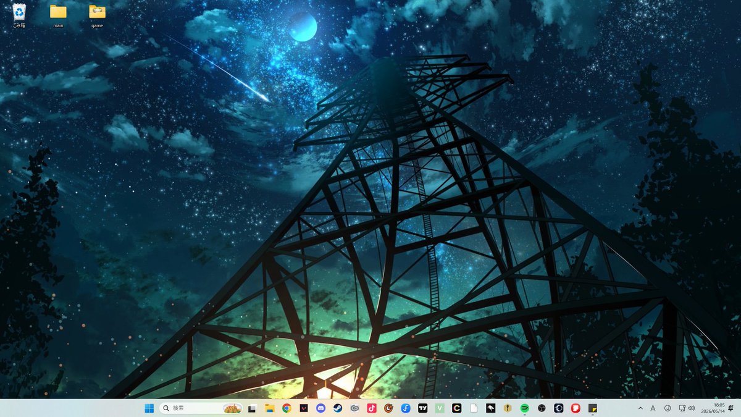
Task: Open the TikTok app on taskbar
Action: (x=371, y=408)
